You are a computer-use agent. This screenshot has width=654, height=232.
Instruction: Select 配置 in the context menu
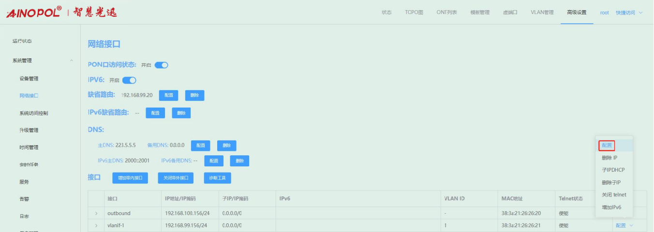[x=607, y=145]
